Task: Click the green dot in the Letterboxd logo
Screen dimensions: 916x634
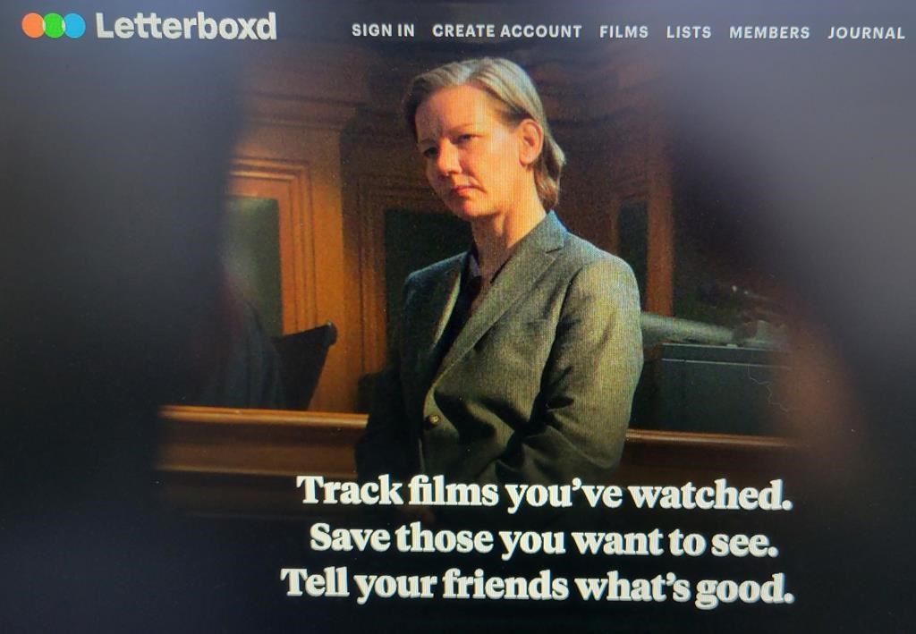Action: click(x=54, y=26)
